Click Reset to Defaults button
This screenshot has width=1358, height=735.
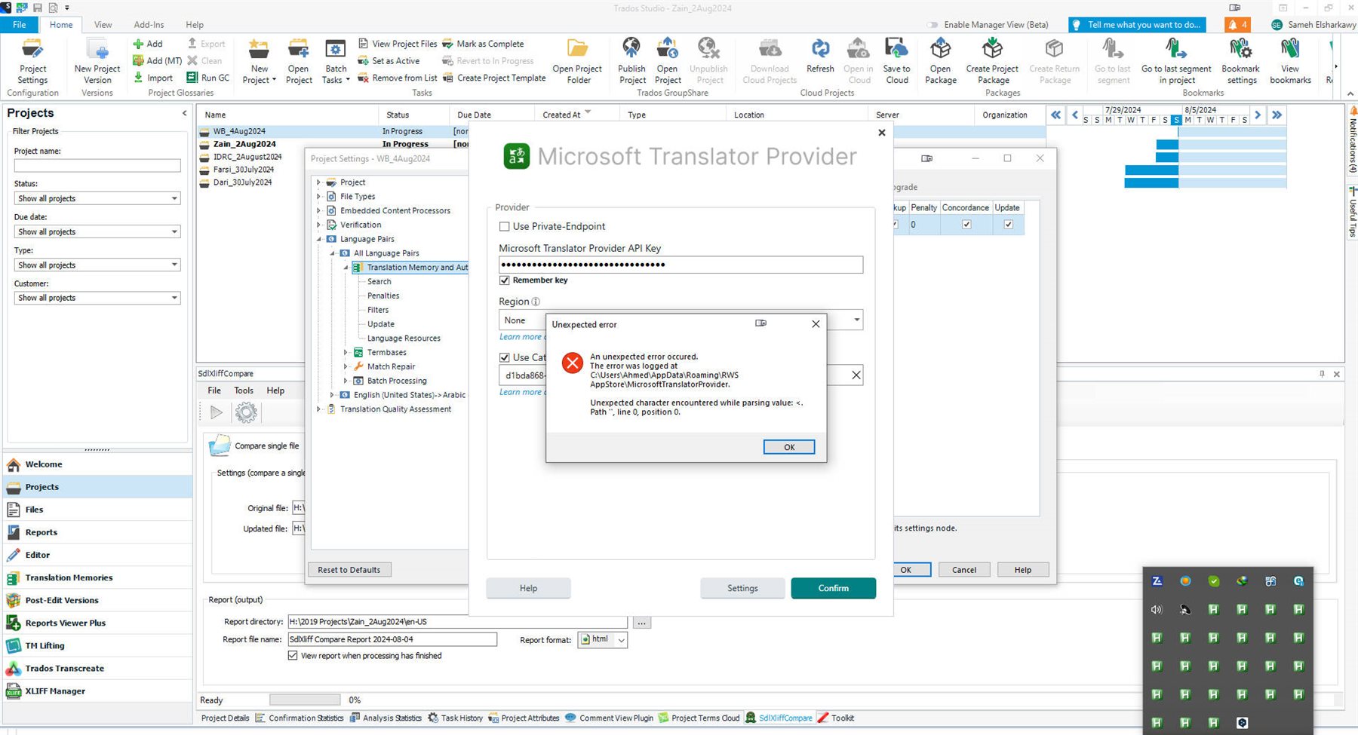click(349, 570)
